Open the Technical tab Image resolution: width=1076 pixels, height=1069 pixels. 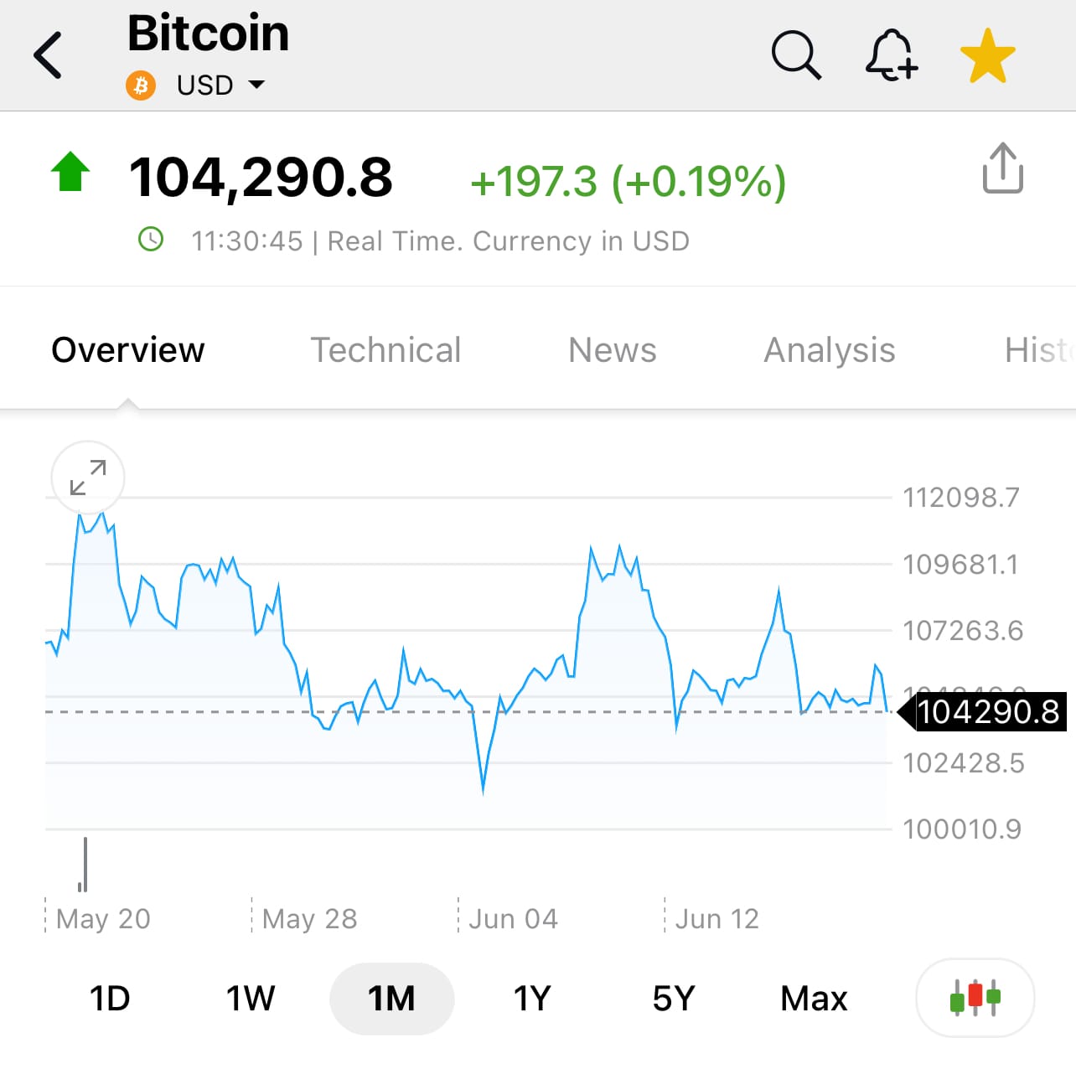point(385,349)
